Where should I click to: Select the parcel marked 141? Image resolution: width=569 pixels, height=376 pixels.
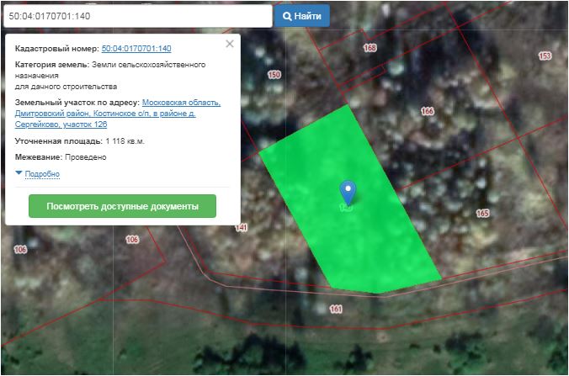pos(242,228)
